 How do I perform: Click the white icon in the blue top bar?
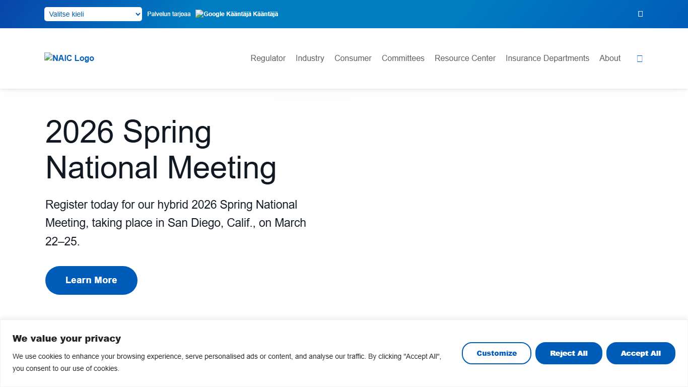point(640,14)
